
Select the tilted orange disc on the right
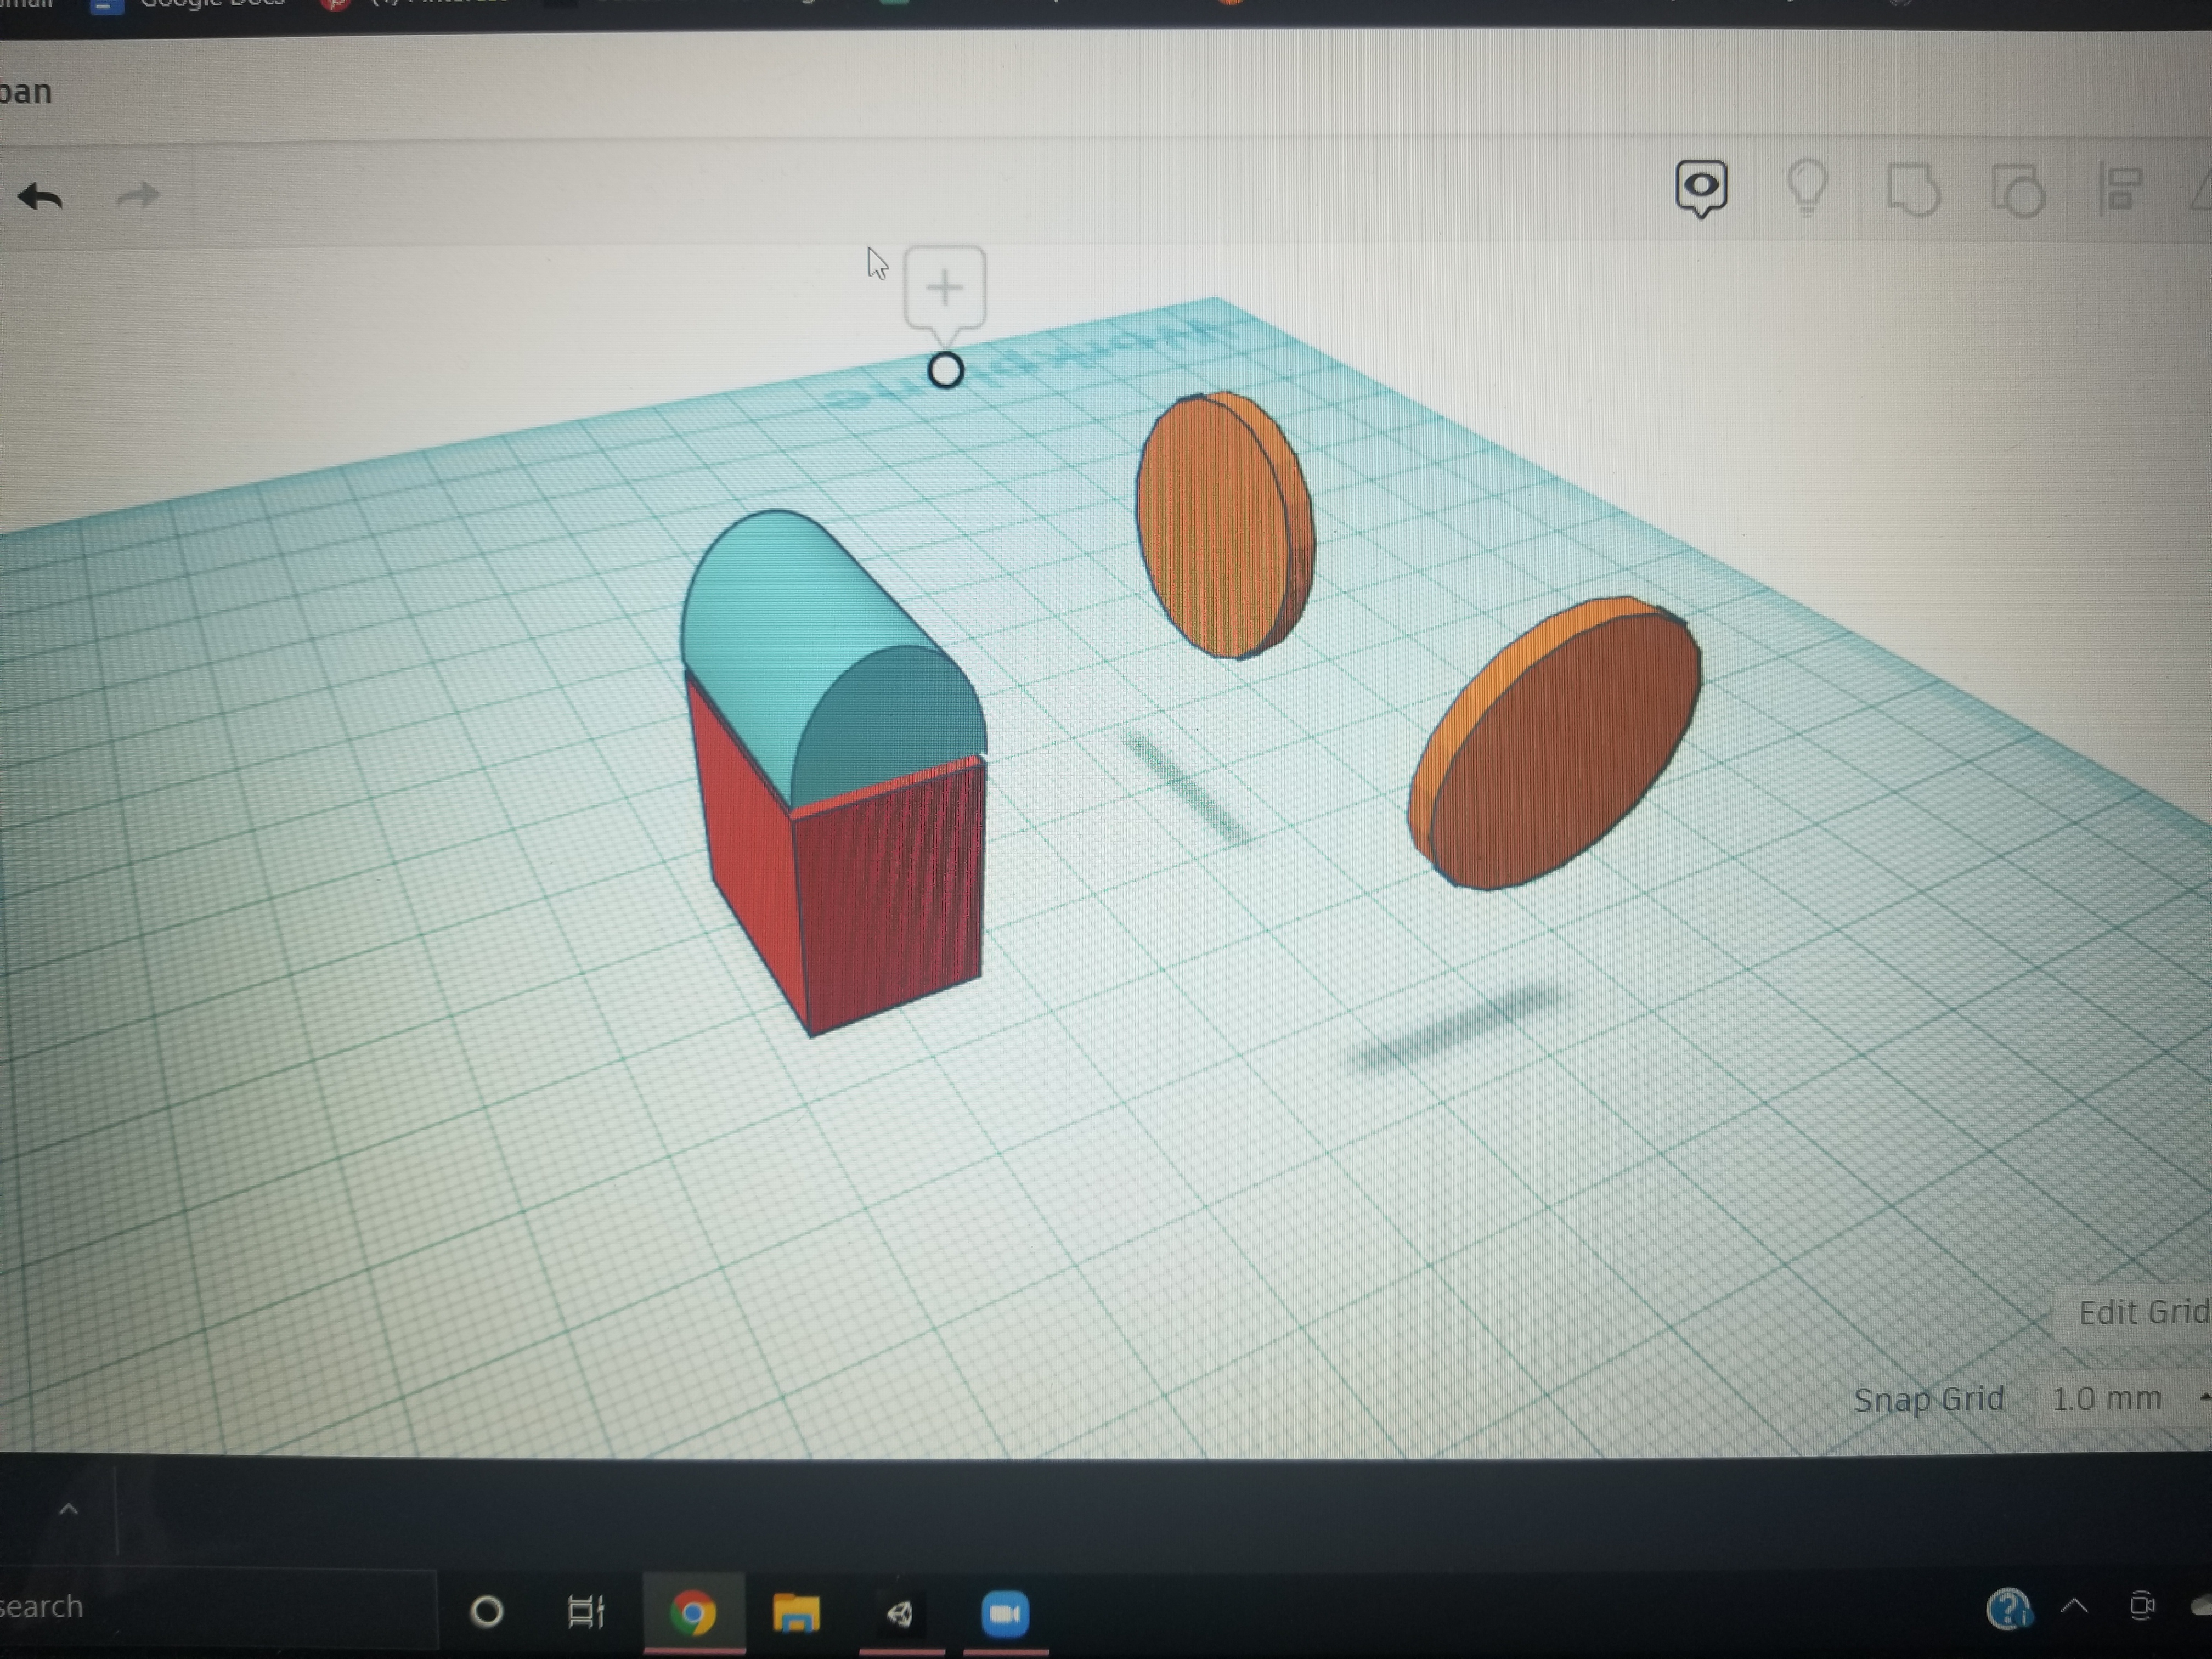1556,743
